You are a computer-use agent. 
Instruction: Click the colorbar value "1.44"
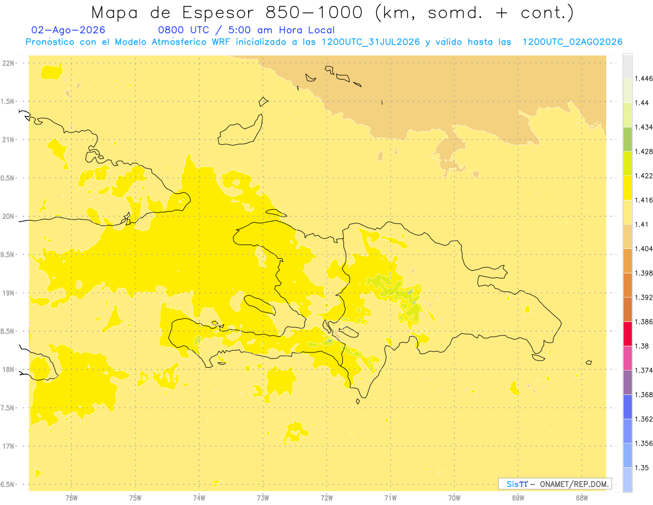tap(643, 103)
